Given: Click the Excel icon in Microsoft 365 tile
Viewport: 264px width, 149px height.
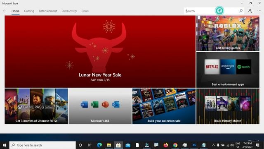Looking at the screenshot, I should [95, 105].
